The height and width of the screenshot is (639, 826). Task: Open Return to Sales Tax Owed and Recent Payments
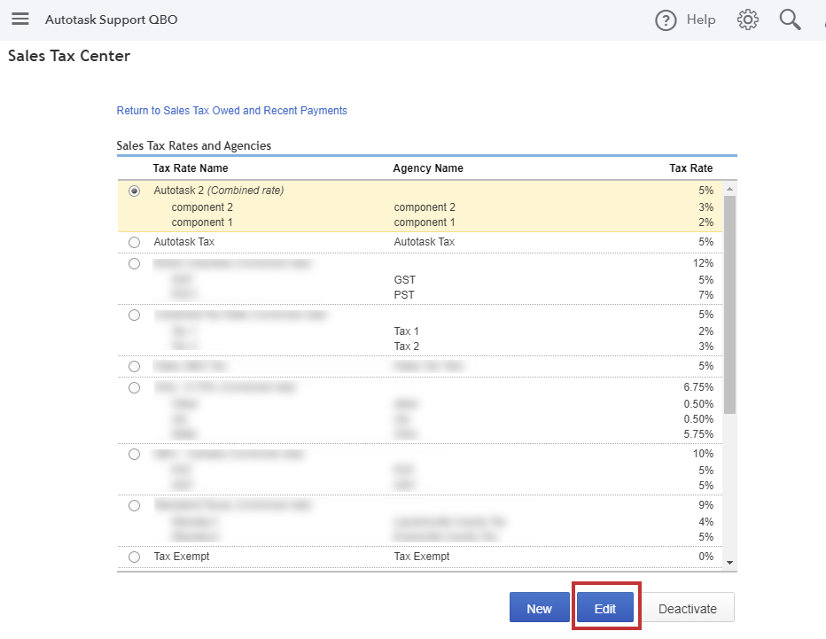tap(231, 110)
